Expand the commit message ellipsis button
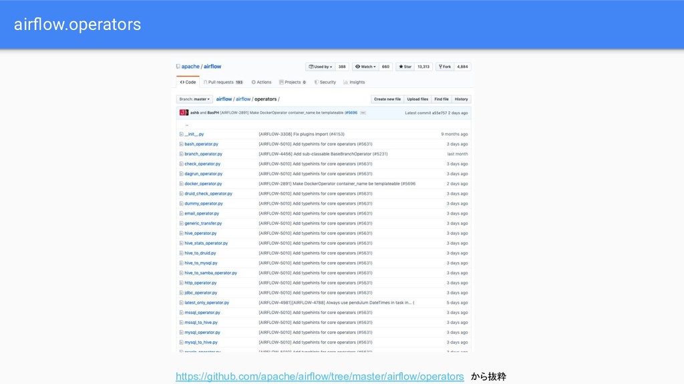 [363, 113]
